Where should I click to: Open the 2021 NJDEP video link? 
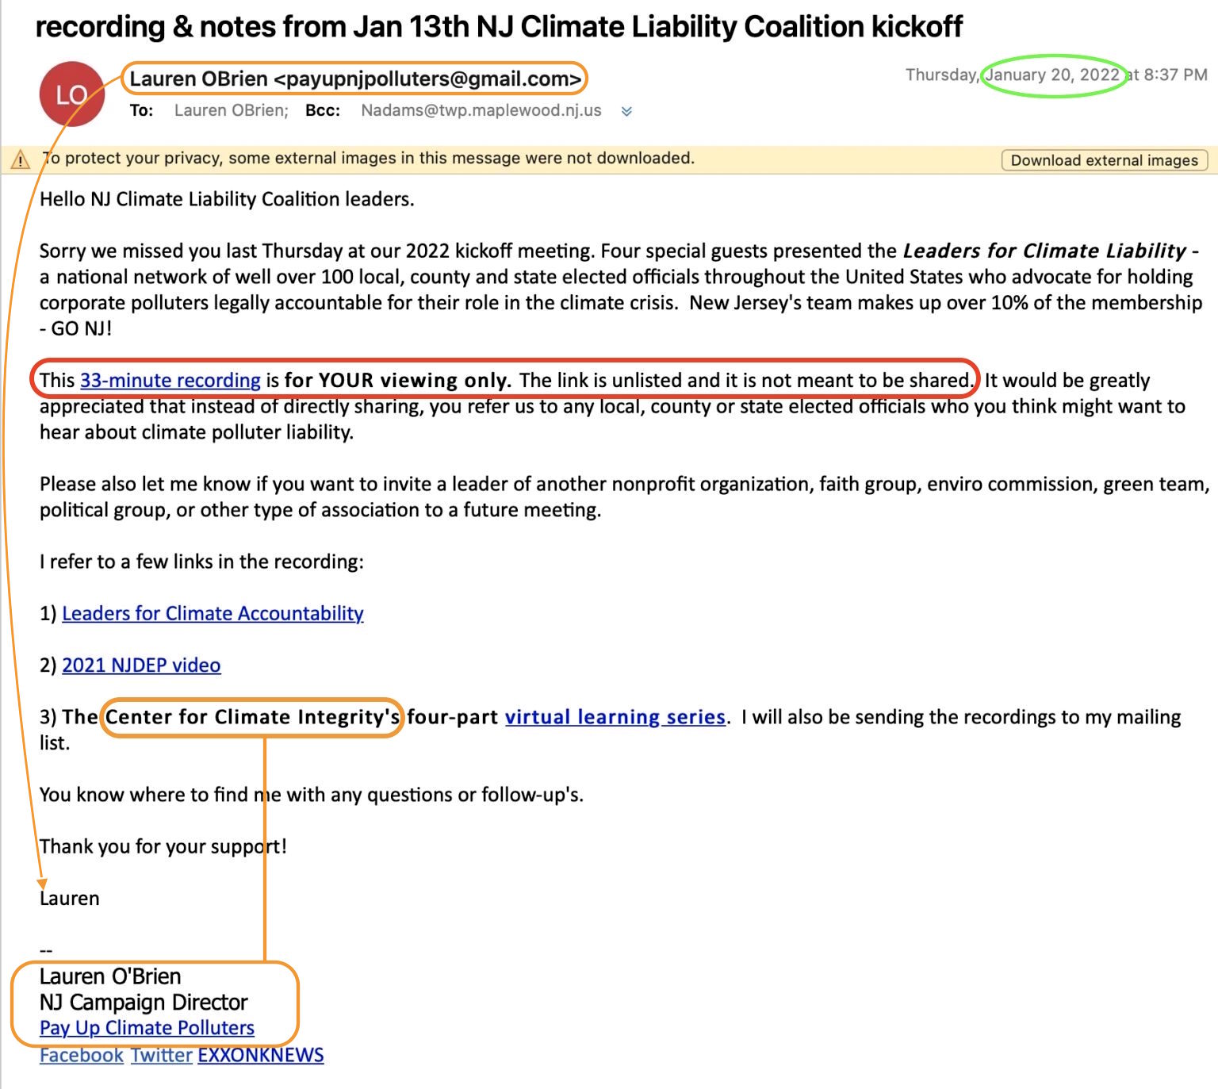[141, 665]
